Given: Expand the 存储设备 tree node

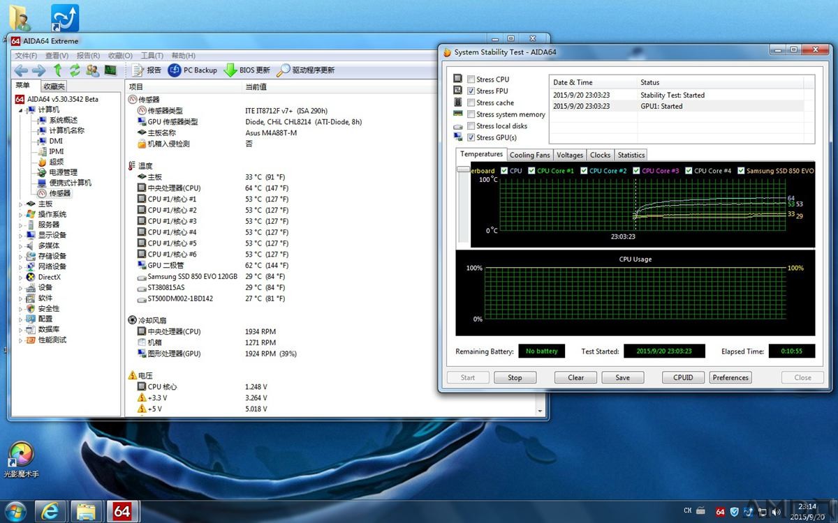Looking at the screenshot, I should (20, 256).
